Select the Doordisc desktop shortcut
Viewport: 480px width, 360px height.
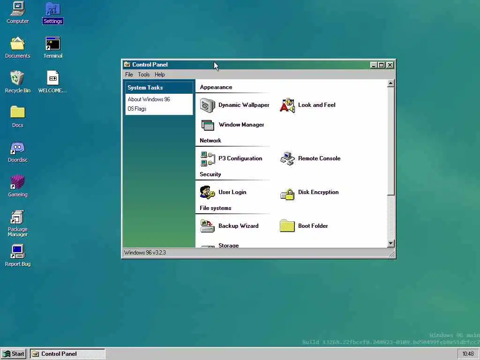17,151
